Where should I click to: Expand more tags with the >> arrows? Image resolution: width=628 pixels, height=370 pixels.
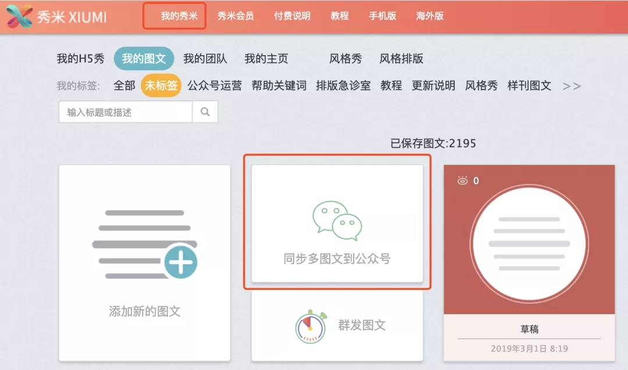572,85
